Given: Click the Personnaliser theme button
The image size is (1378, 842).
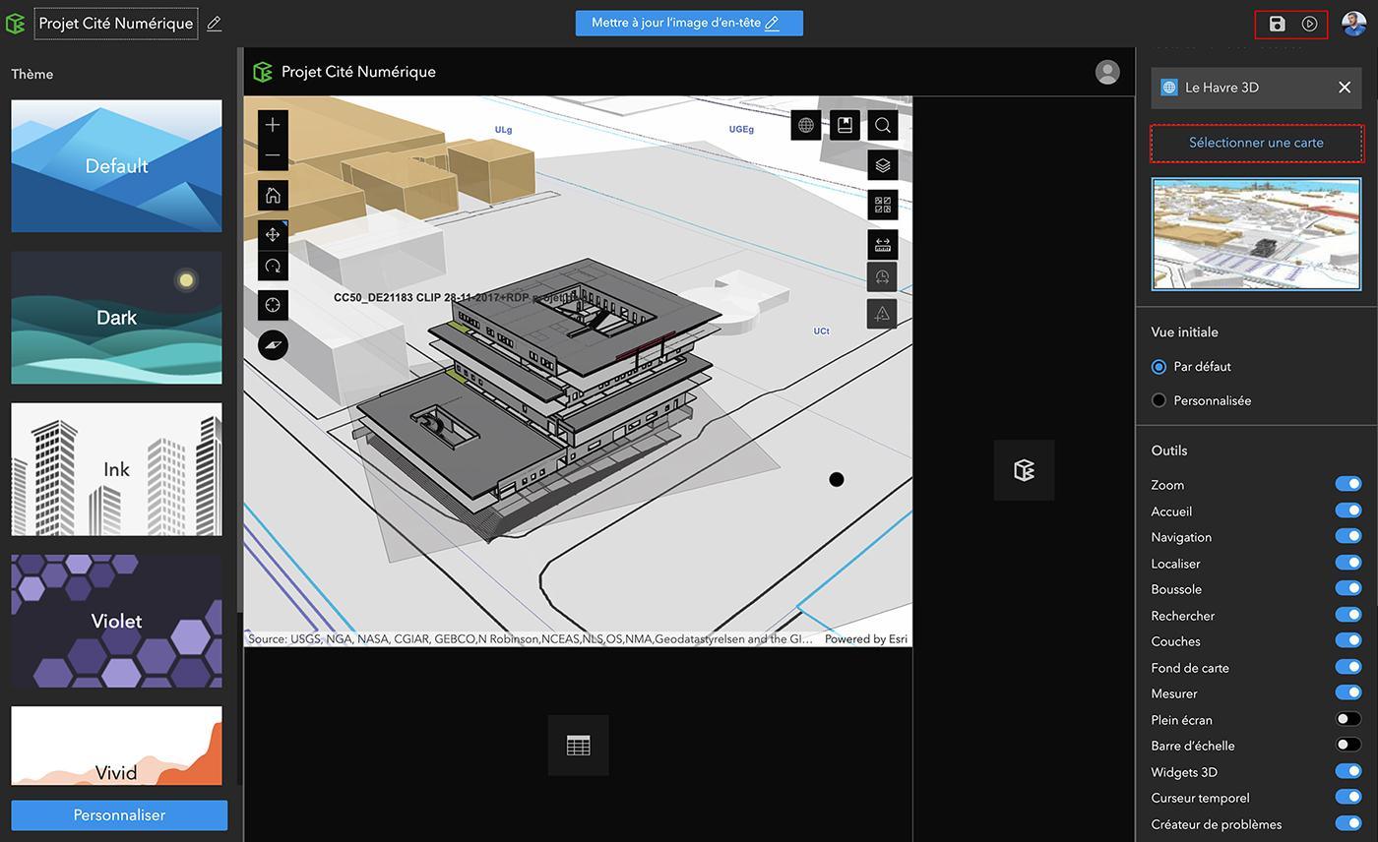Looking at the screenshot, I should pos(119,814).
